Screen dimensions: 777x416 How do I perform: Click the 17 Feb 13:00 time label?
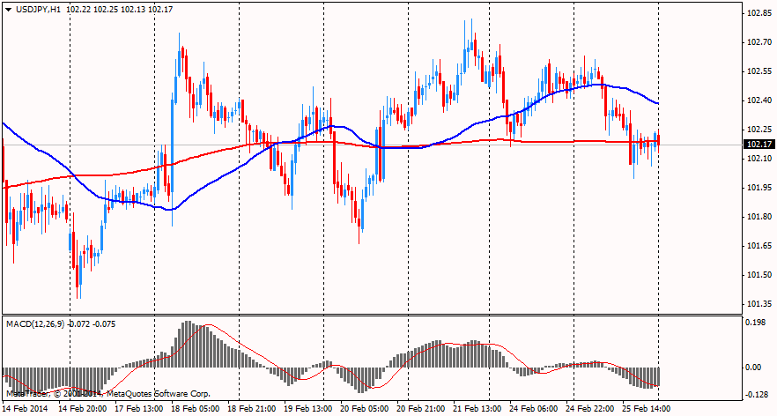click(x=141, y=409)
